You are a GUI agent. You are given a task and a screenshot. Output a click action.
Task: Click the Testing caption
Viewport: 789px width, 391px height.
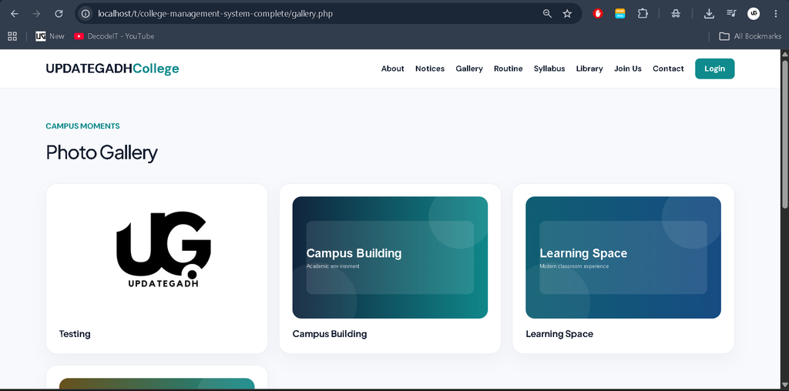tap(75, 334)
